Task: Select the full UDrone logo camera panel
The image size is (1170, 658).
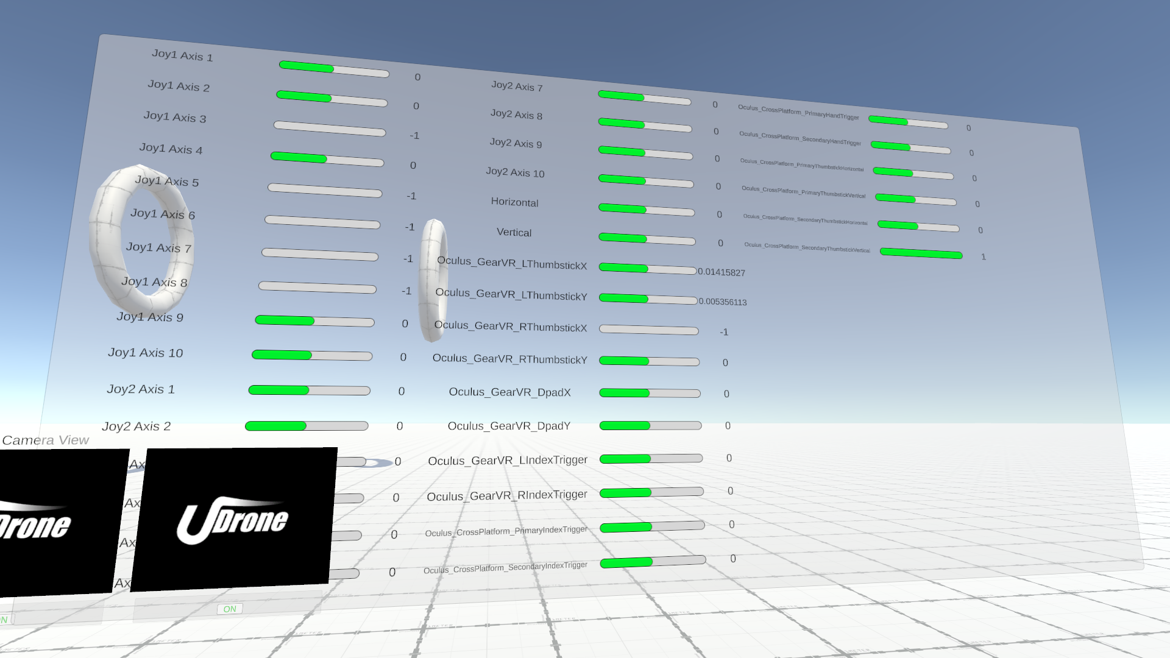Action: (x=234, y=520)
